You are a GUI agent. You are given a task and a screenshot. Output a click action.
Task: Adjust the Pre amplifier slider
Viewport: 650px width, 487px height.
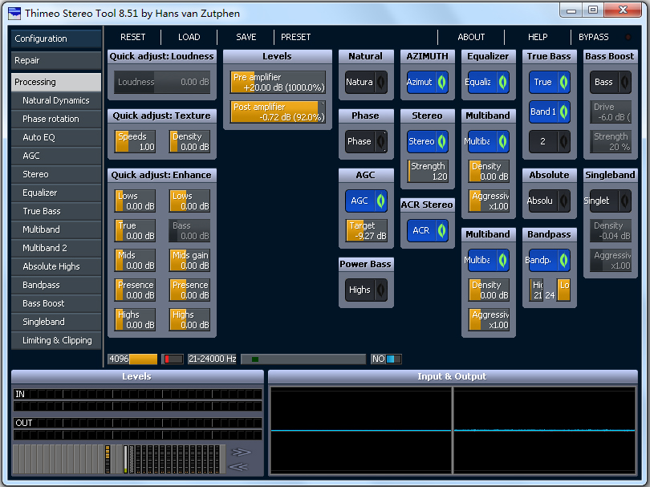coord(278,83)
